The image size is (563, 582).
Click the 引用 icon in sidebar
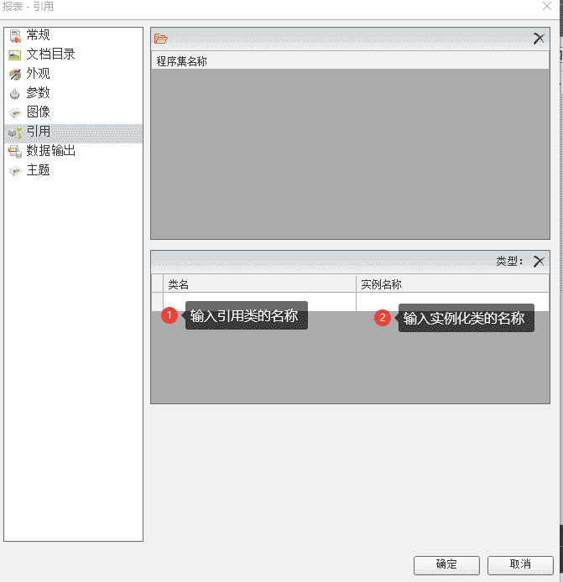[x=15, y=133]
